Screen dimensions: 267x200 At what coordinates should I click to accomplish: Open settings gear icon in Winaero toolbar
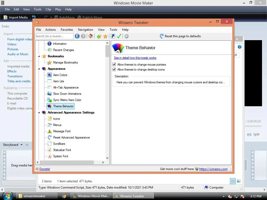click(x=126, y=36)
